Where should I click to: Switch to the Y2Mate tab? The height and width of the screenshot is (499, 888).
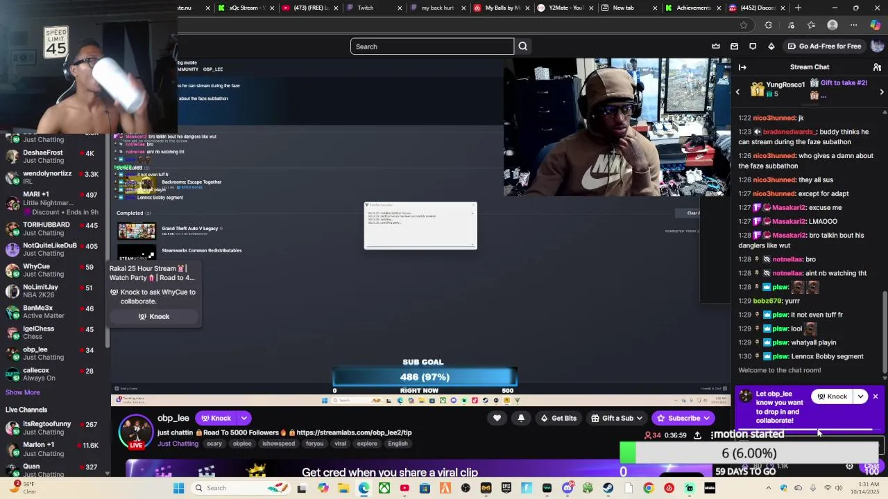(x=565, y=8)
